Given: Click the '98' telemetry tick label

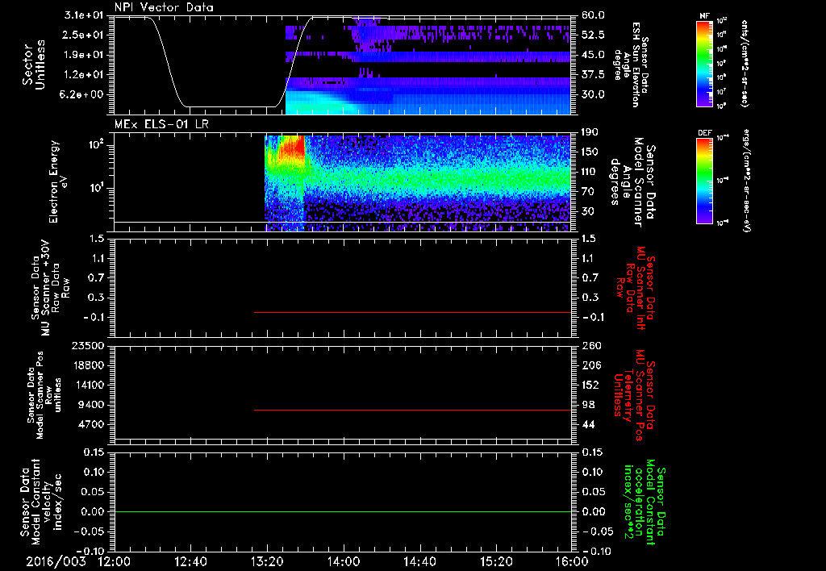Looking at the screenshot, I should 588,405.
